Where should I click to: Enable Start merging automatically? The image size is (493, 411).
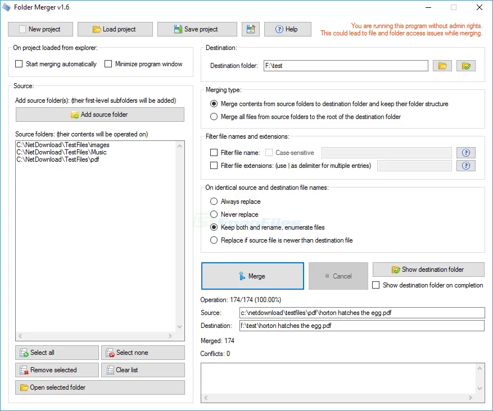pos(19,64)
